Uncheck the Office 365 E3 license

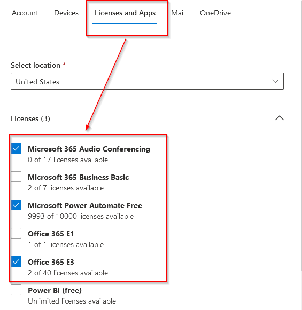(16, 261)
